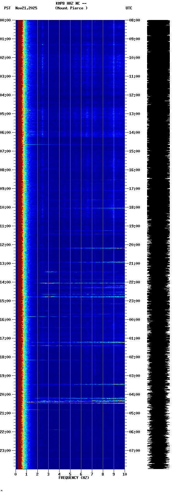Click the 18:00 UTC time label

coord(135,207)
